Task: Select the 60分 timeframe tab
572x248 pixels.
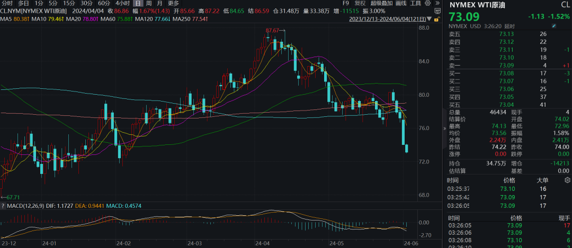Action: pos(104,3)
